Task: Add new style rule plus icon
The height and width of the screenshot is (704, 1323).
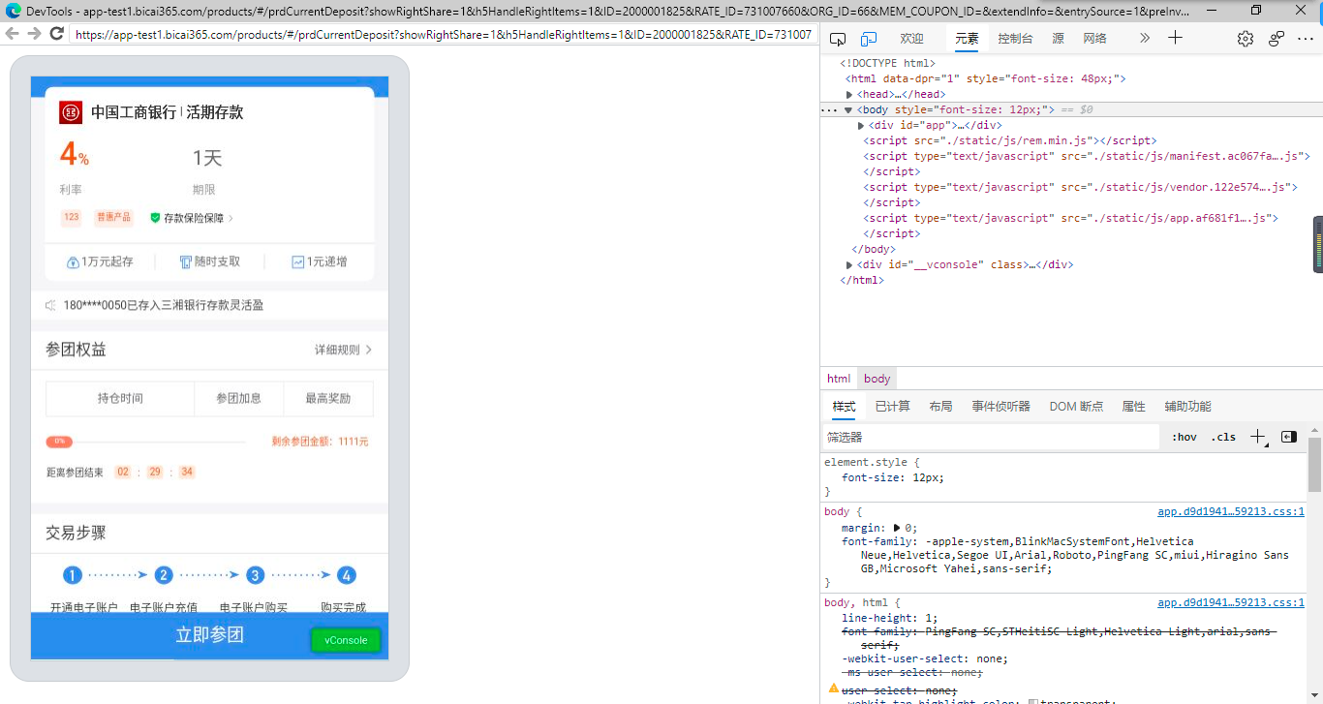Action: point(1257,437)
